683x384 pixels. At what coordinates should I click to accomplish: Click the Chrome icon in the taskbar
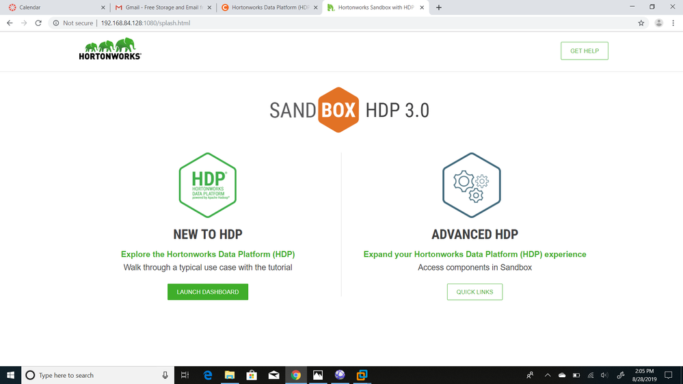(296, 375)
